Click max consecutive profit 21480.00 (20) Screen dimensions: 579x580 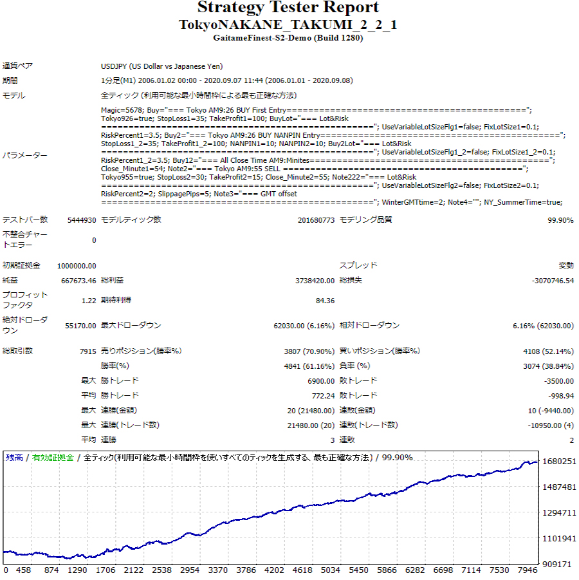coord(311,426)
